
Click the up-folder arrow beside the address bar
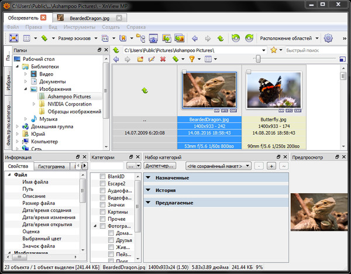[x=116, y=50]
